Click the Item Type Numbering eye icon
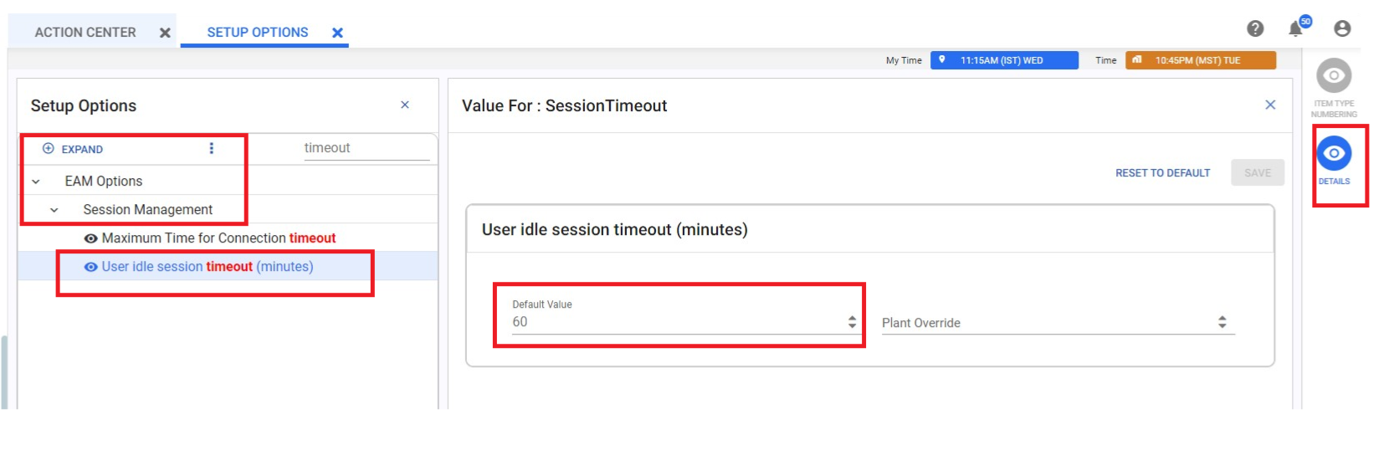 coord(1334,75)
